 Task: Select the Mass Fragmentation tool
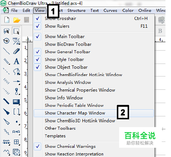(16, 41)
